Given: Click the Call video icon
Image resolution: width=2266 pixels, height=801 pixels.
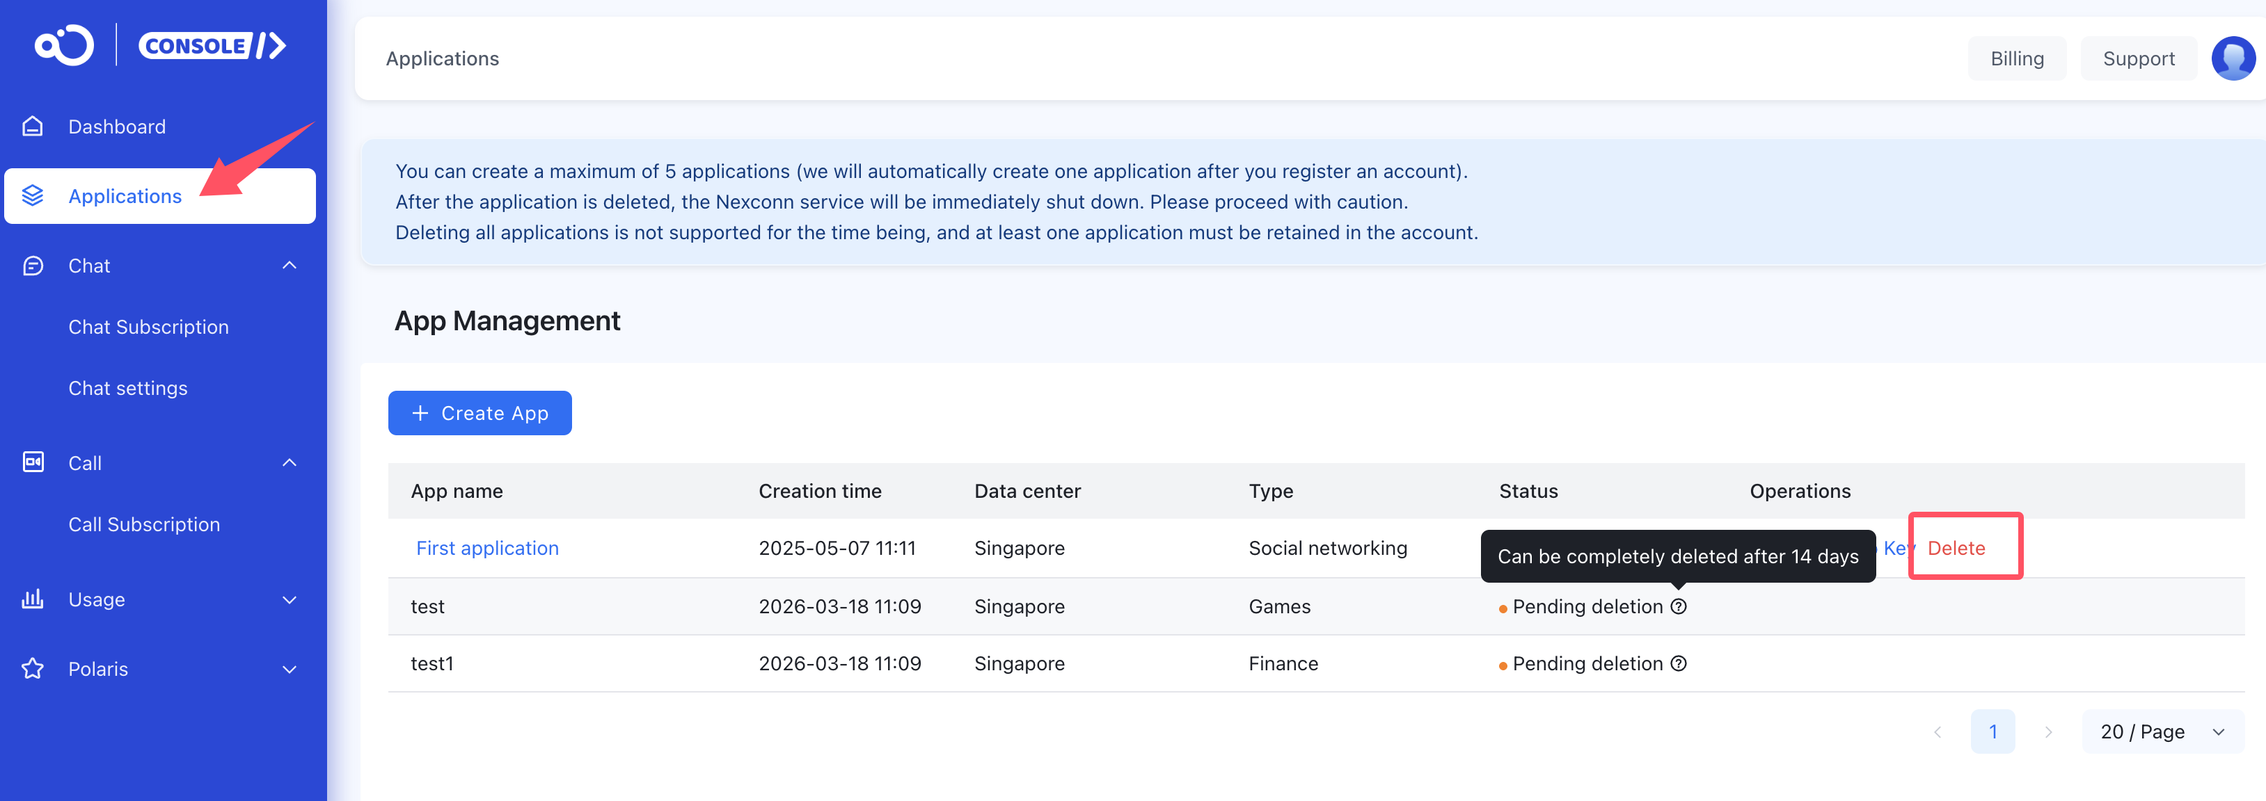Looking at the screenshot, I should (x=33, y=462).
